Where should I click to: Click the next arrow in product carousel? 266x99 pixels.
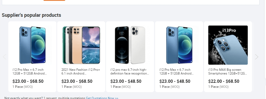(257, 57)
